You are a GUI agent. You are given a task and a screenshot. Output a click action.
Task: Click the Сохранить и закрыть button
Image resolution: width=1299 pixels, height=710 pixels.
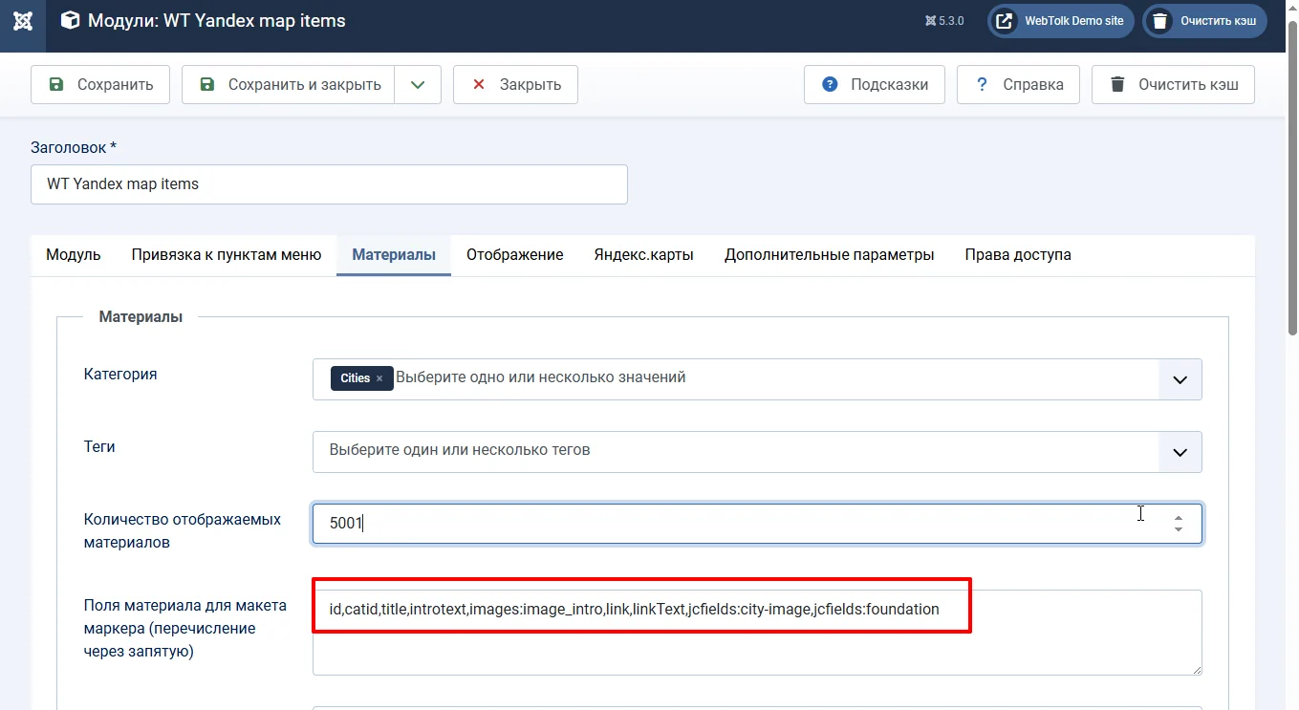click(x=288, y=84)
